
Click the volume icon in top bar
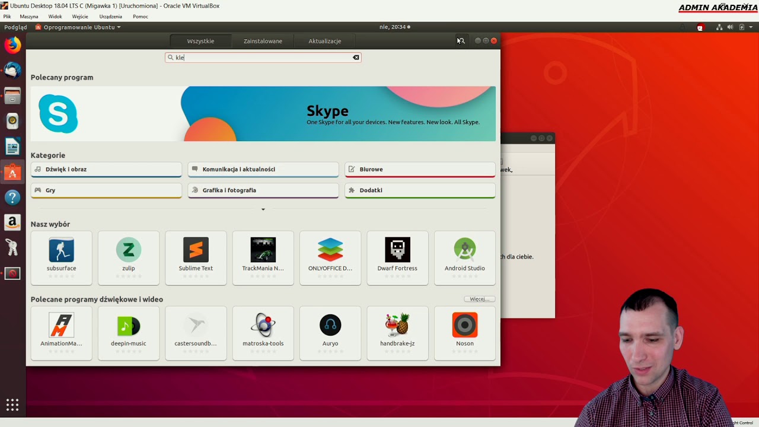(730, 27)
